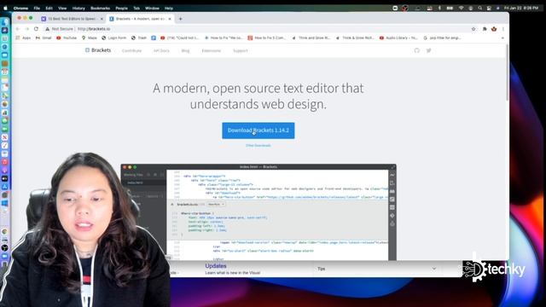Go back in browser history
Viewport: 546px width, 307px height.
(x=18, y=29)
